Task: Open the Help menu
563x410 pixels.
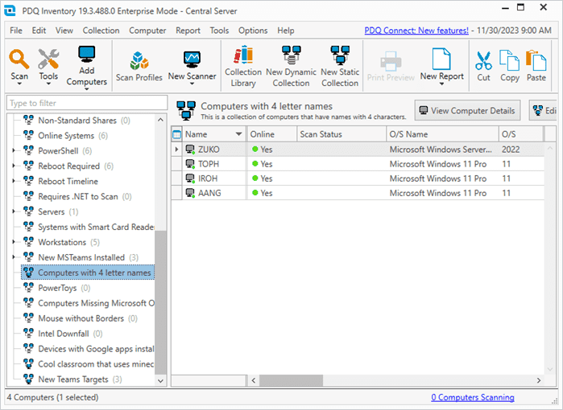Action: pyautogui.click(x=286, y=31)
